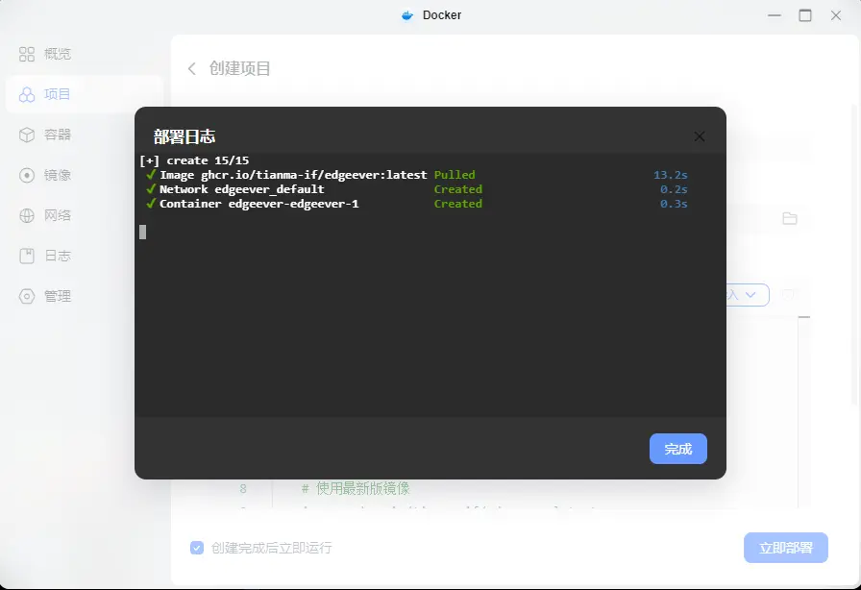Viewport: 861px width, 590px height.
Task: Click the 日志 log icon in sidebar
Action: tap(26, 256)
